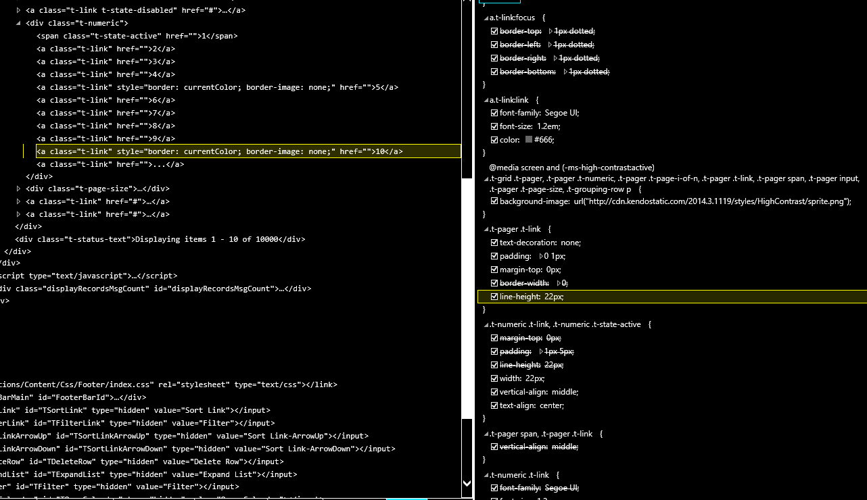
Task: Uncheck the border-right property checkbox
Action: click(494, 58)
